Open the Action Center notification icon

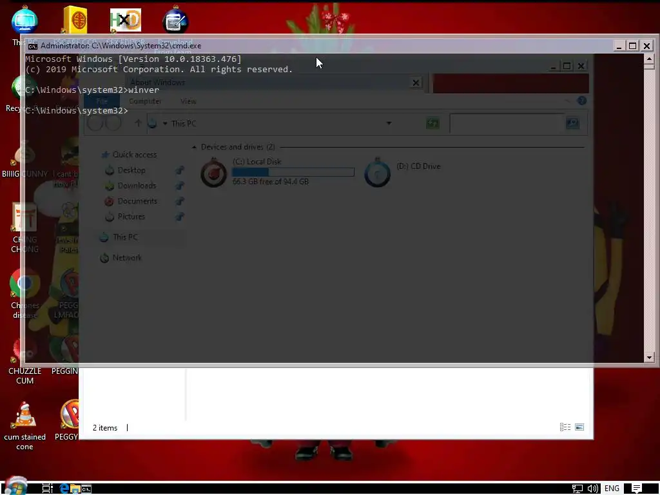coord(636,489)
